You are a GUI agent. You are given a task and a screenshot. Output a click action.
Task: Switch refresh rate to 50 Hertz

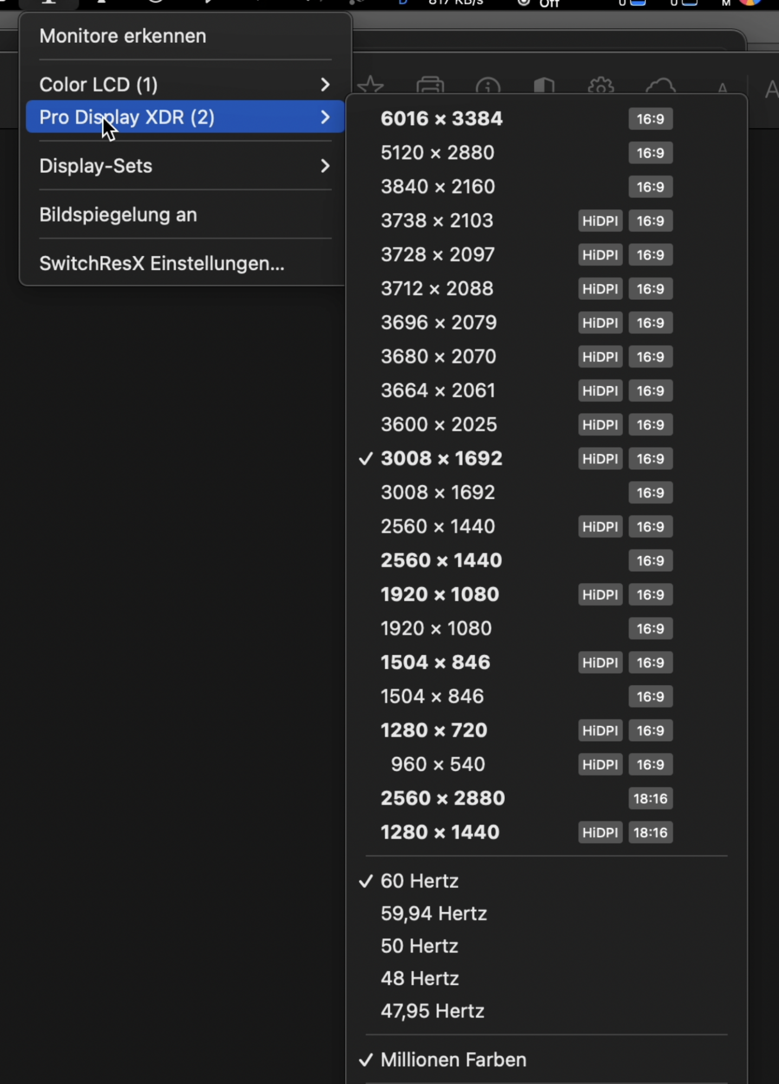(x=546, y=946)
